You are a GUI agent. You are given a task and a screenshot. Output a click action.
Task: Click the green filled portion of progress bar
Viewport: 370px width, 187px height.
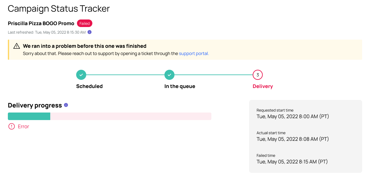[x=29, y=116]
